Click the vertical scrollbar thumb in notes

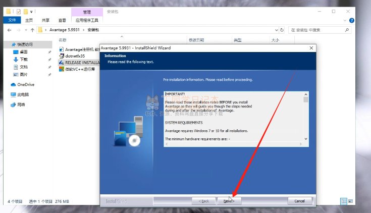306,99
